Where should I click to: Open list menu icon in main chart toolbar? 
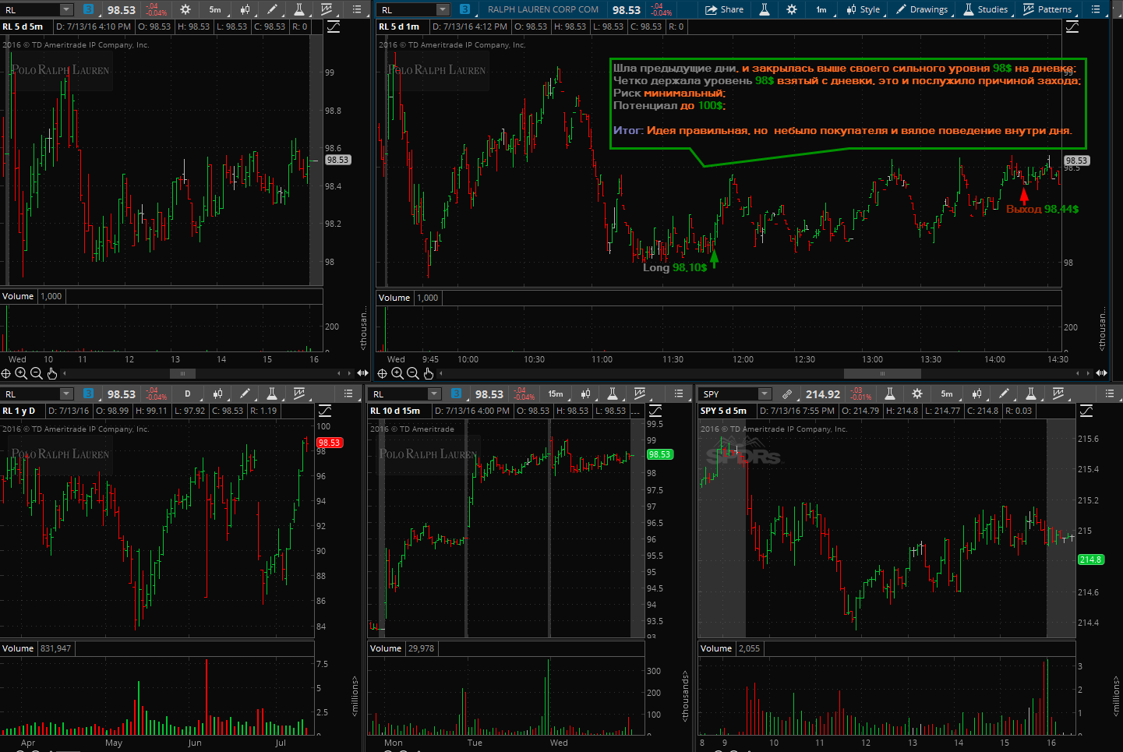pos(1096,9)
